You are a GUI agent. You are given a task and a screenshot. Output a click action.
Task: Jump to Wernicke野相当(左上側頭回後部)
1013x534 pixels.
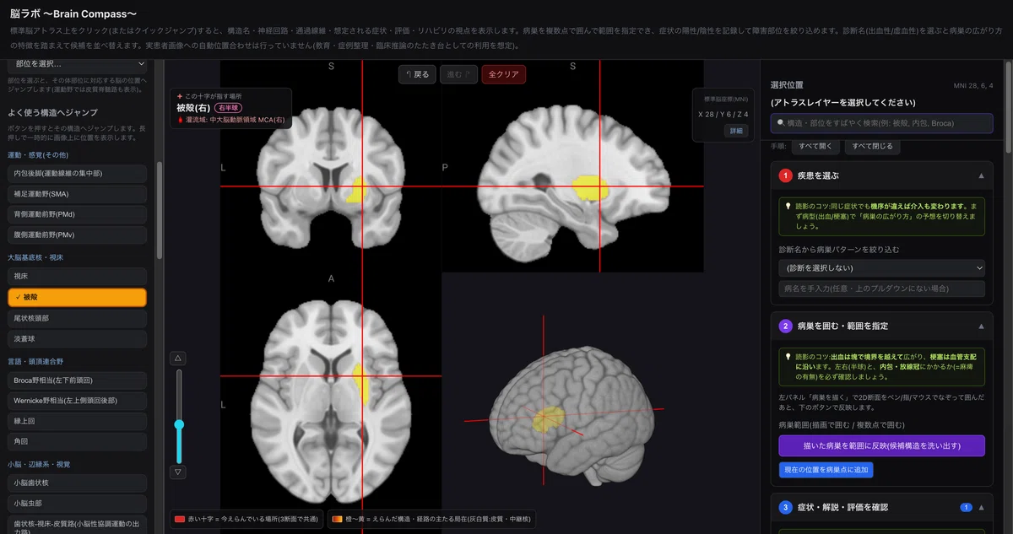tap(78, 401)
